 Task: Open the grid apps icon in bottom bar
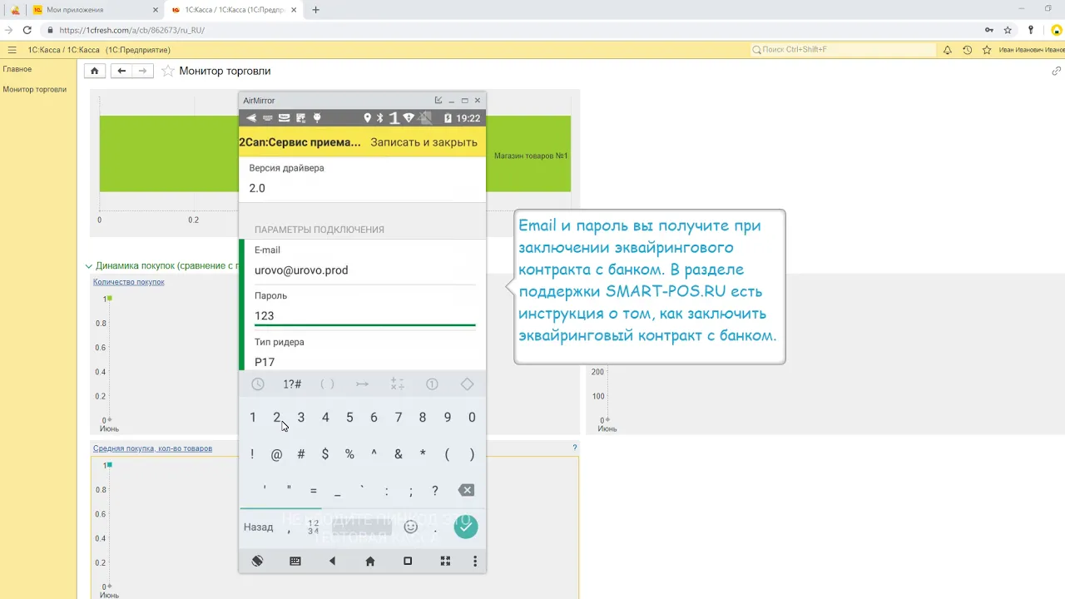445,562
